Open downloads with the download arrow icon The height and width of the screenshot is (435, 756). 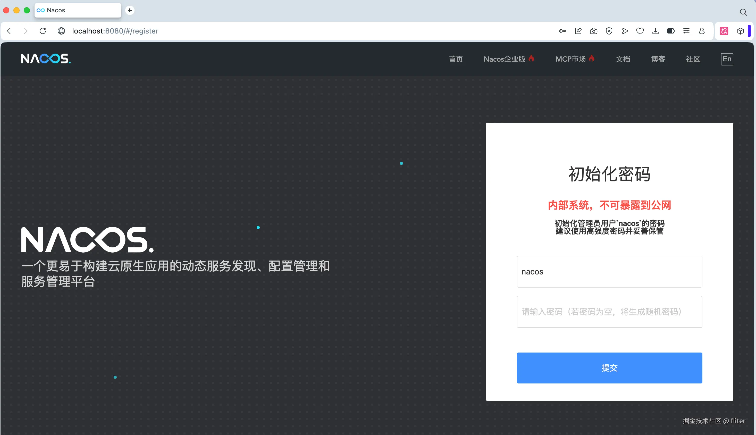pyautogui.click(x=655, y=31)
